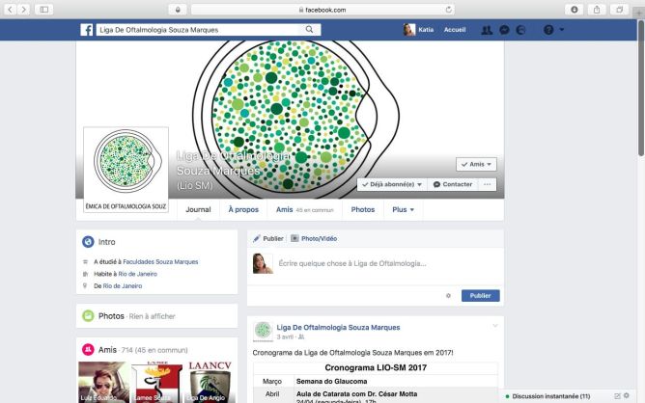Expand the account menu arrow in top bar
The image size is (645, 403).
562,30
